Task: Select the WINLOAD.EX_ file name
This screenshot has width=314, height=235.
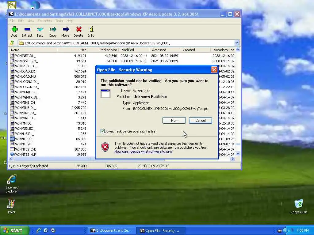Action: (x=26, y=71)
